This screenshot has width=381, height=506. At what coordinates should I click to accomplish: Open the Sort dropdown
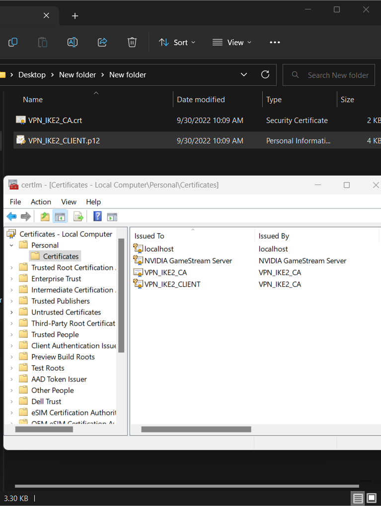click(x=177, y=42)
